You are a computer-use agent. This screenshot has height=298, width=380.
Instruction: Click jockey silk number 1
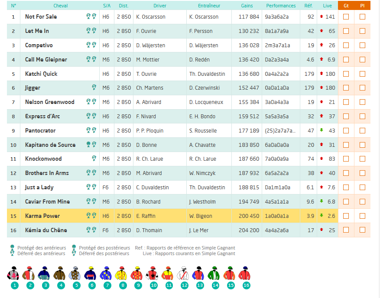pyautogui.click(x=14, y=274)
